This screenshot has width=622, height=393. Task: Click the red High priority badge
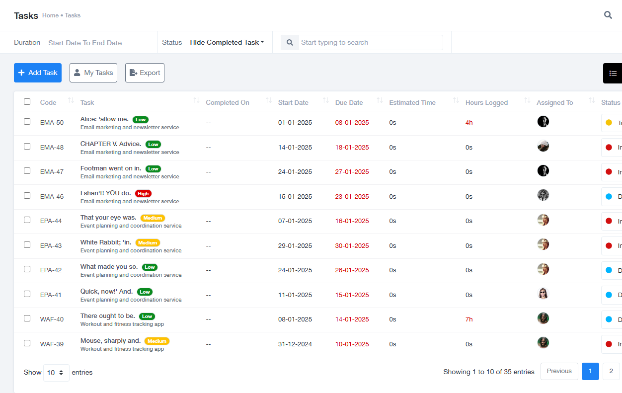tap(143, 194)
